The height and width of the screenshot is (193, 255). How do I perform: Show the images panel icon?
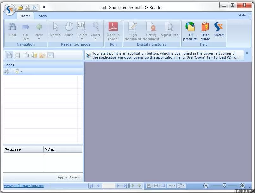coord(50,55)
